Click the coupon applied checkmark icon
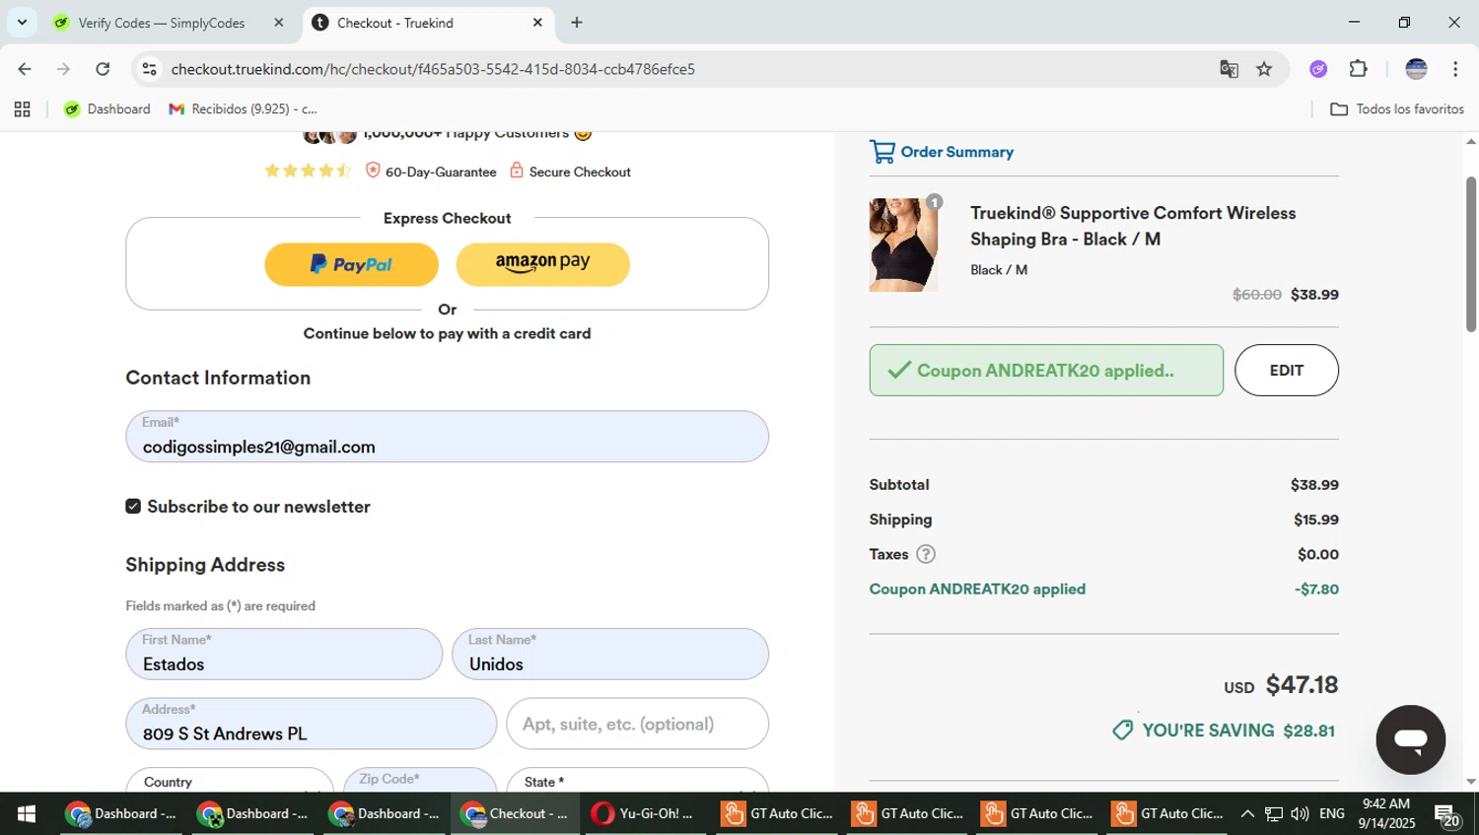This screenshot has height=835, width=1479. click(x=898, y=371)
